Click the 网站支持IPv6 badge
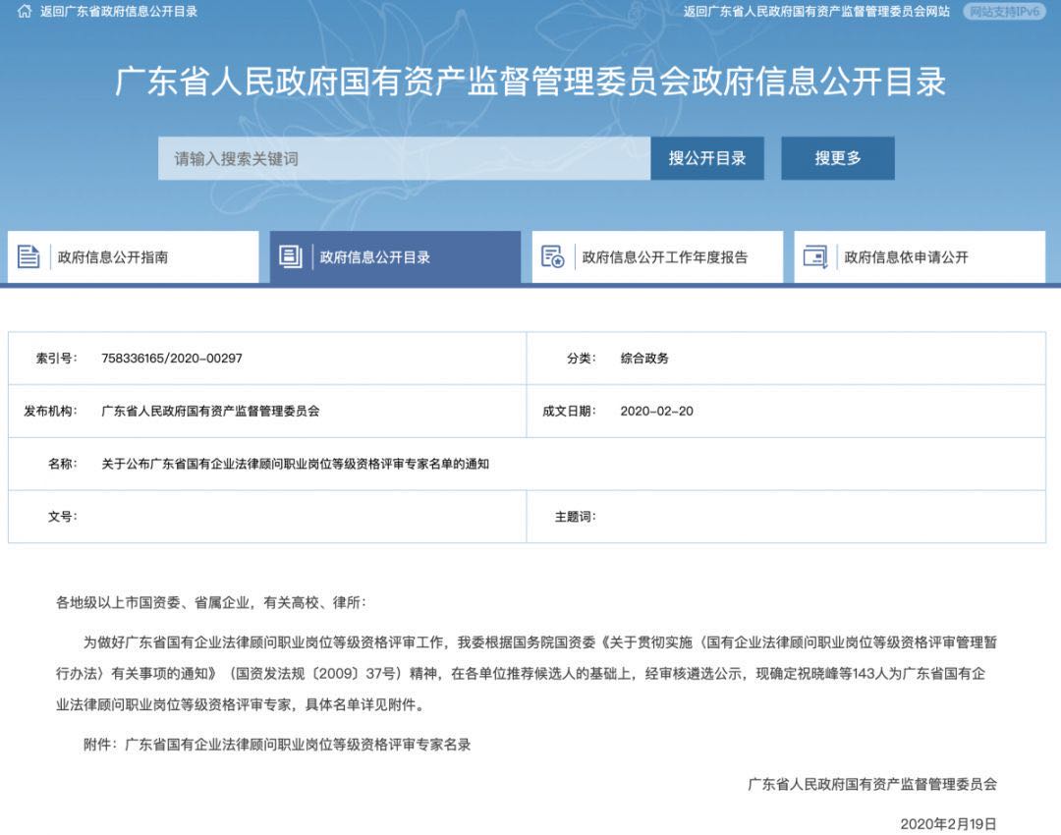1061x835 pixels. [x=1004, y=12]
